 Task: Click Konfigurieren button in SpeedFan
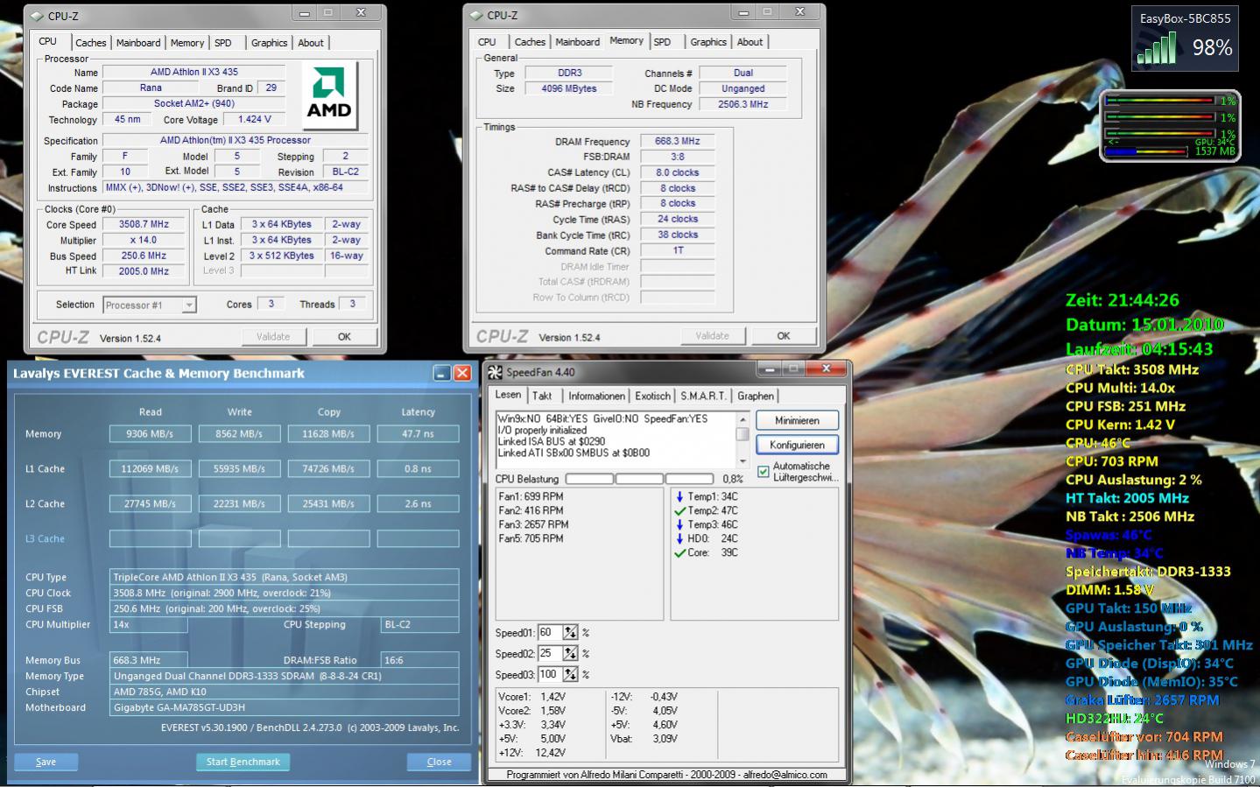(x=797, y=445)
